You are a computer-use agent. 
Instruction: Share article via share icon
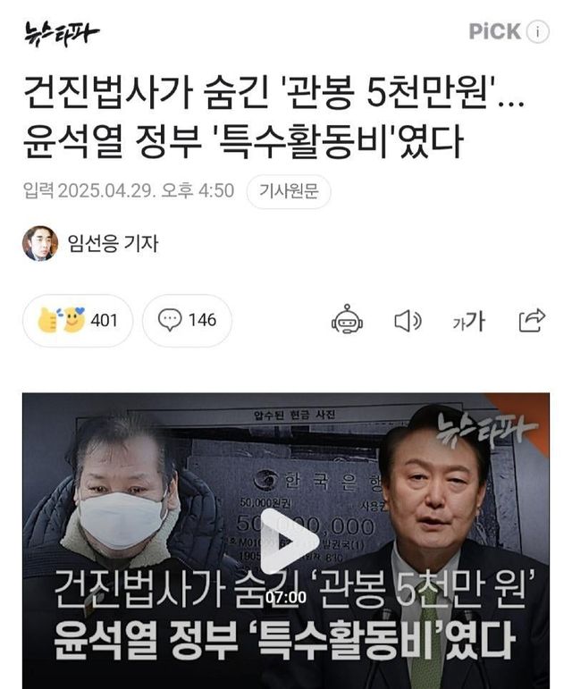(532, 320)
